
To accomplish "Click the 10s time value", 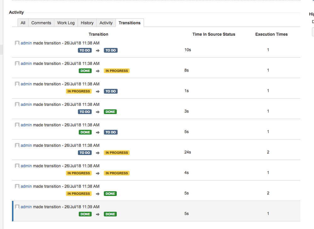I will 188,50.
